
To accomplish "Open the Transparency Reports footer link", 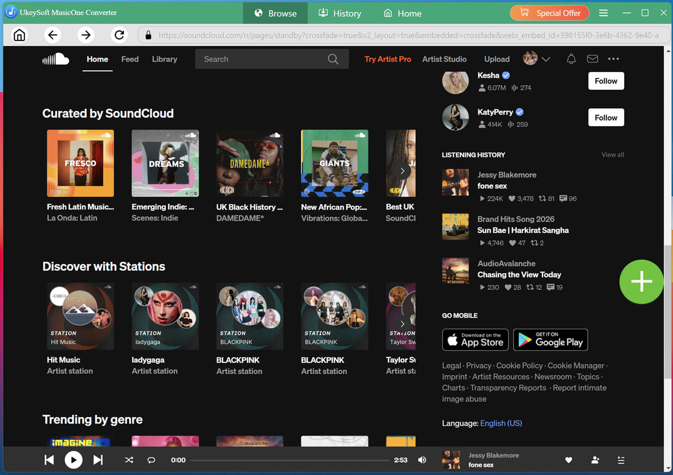I will click(x=508, y=388).
